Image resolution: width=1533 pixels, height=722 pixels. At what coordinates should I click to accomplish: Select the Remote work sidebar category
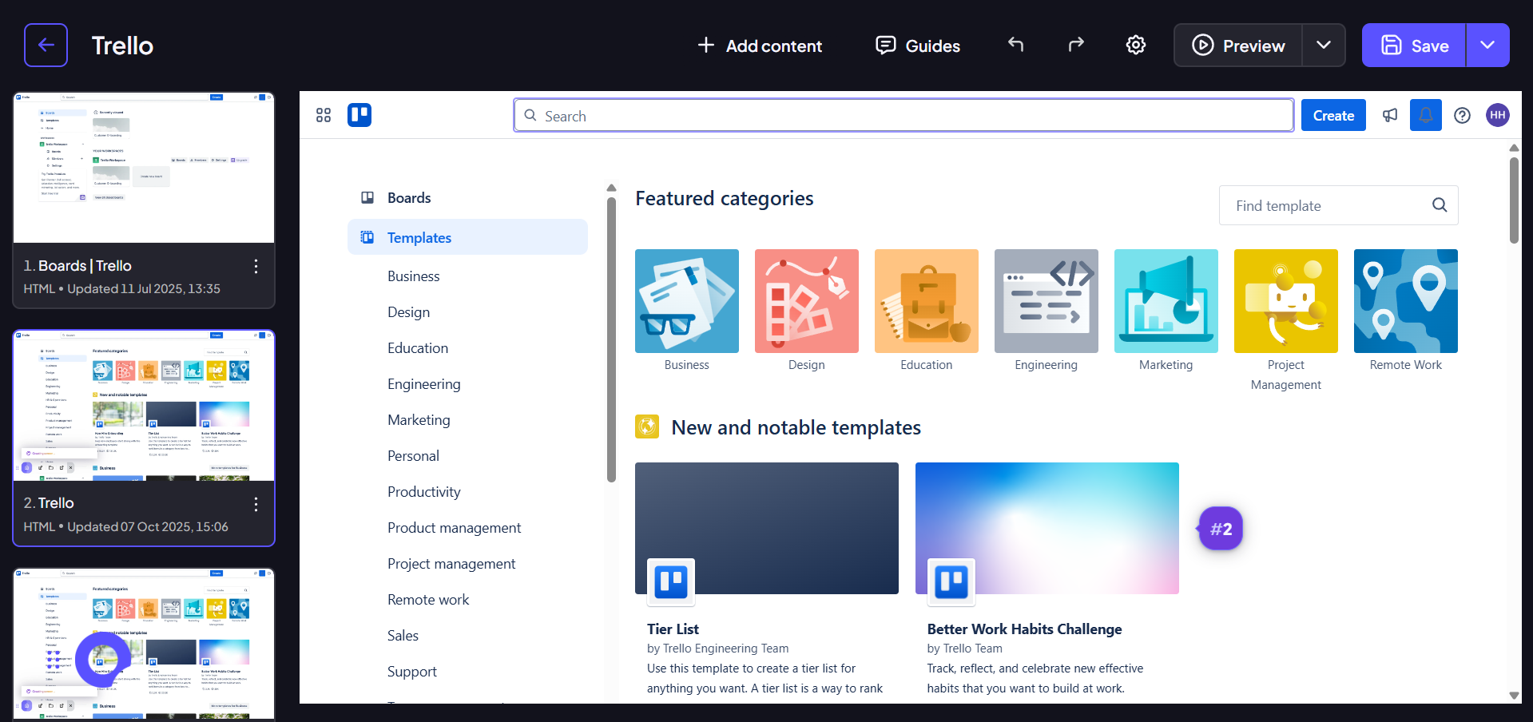[x=428, y=600]
